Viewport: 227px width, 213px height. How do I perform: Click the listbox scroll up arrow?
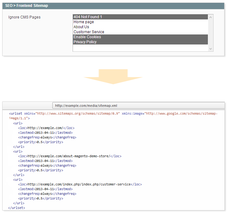pos(211,17)
